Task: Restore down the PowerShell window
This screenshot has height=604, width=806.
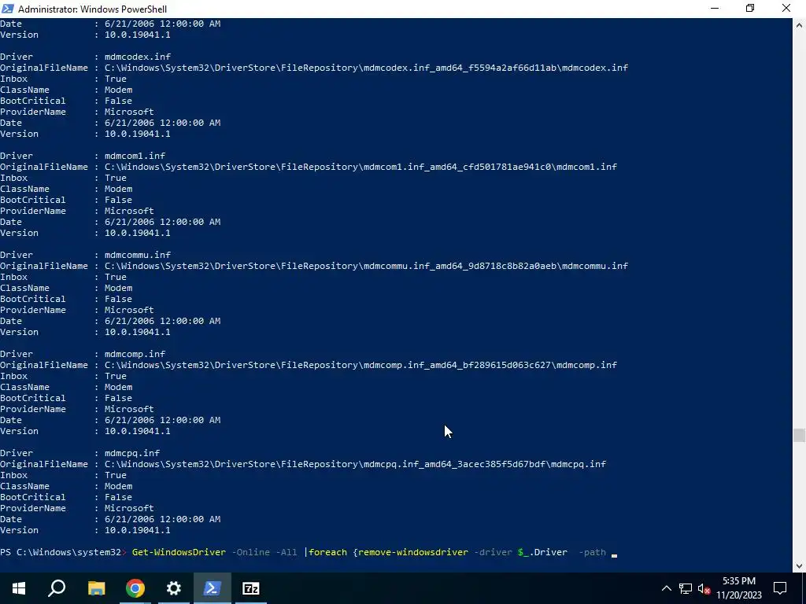Action: click(x=750, y=8)
